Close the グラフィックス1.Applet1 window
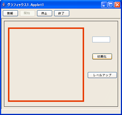The width and height of the screenshot is (122, 115). point(117,5)
